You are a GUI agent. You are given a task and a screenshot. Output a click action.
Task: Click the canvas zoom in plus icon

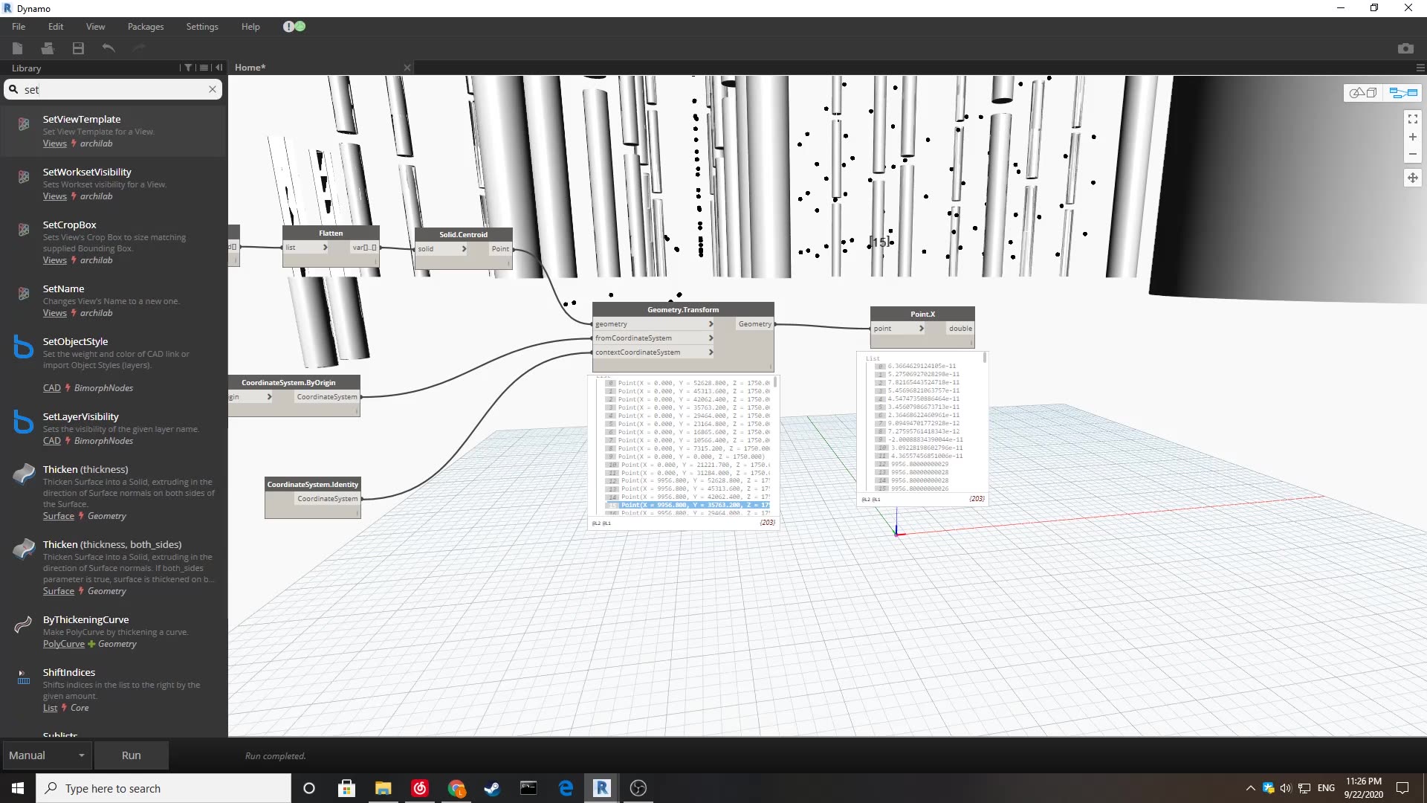coord(1412,137)
